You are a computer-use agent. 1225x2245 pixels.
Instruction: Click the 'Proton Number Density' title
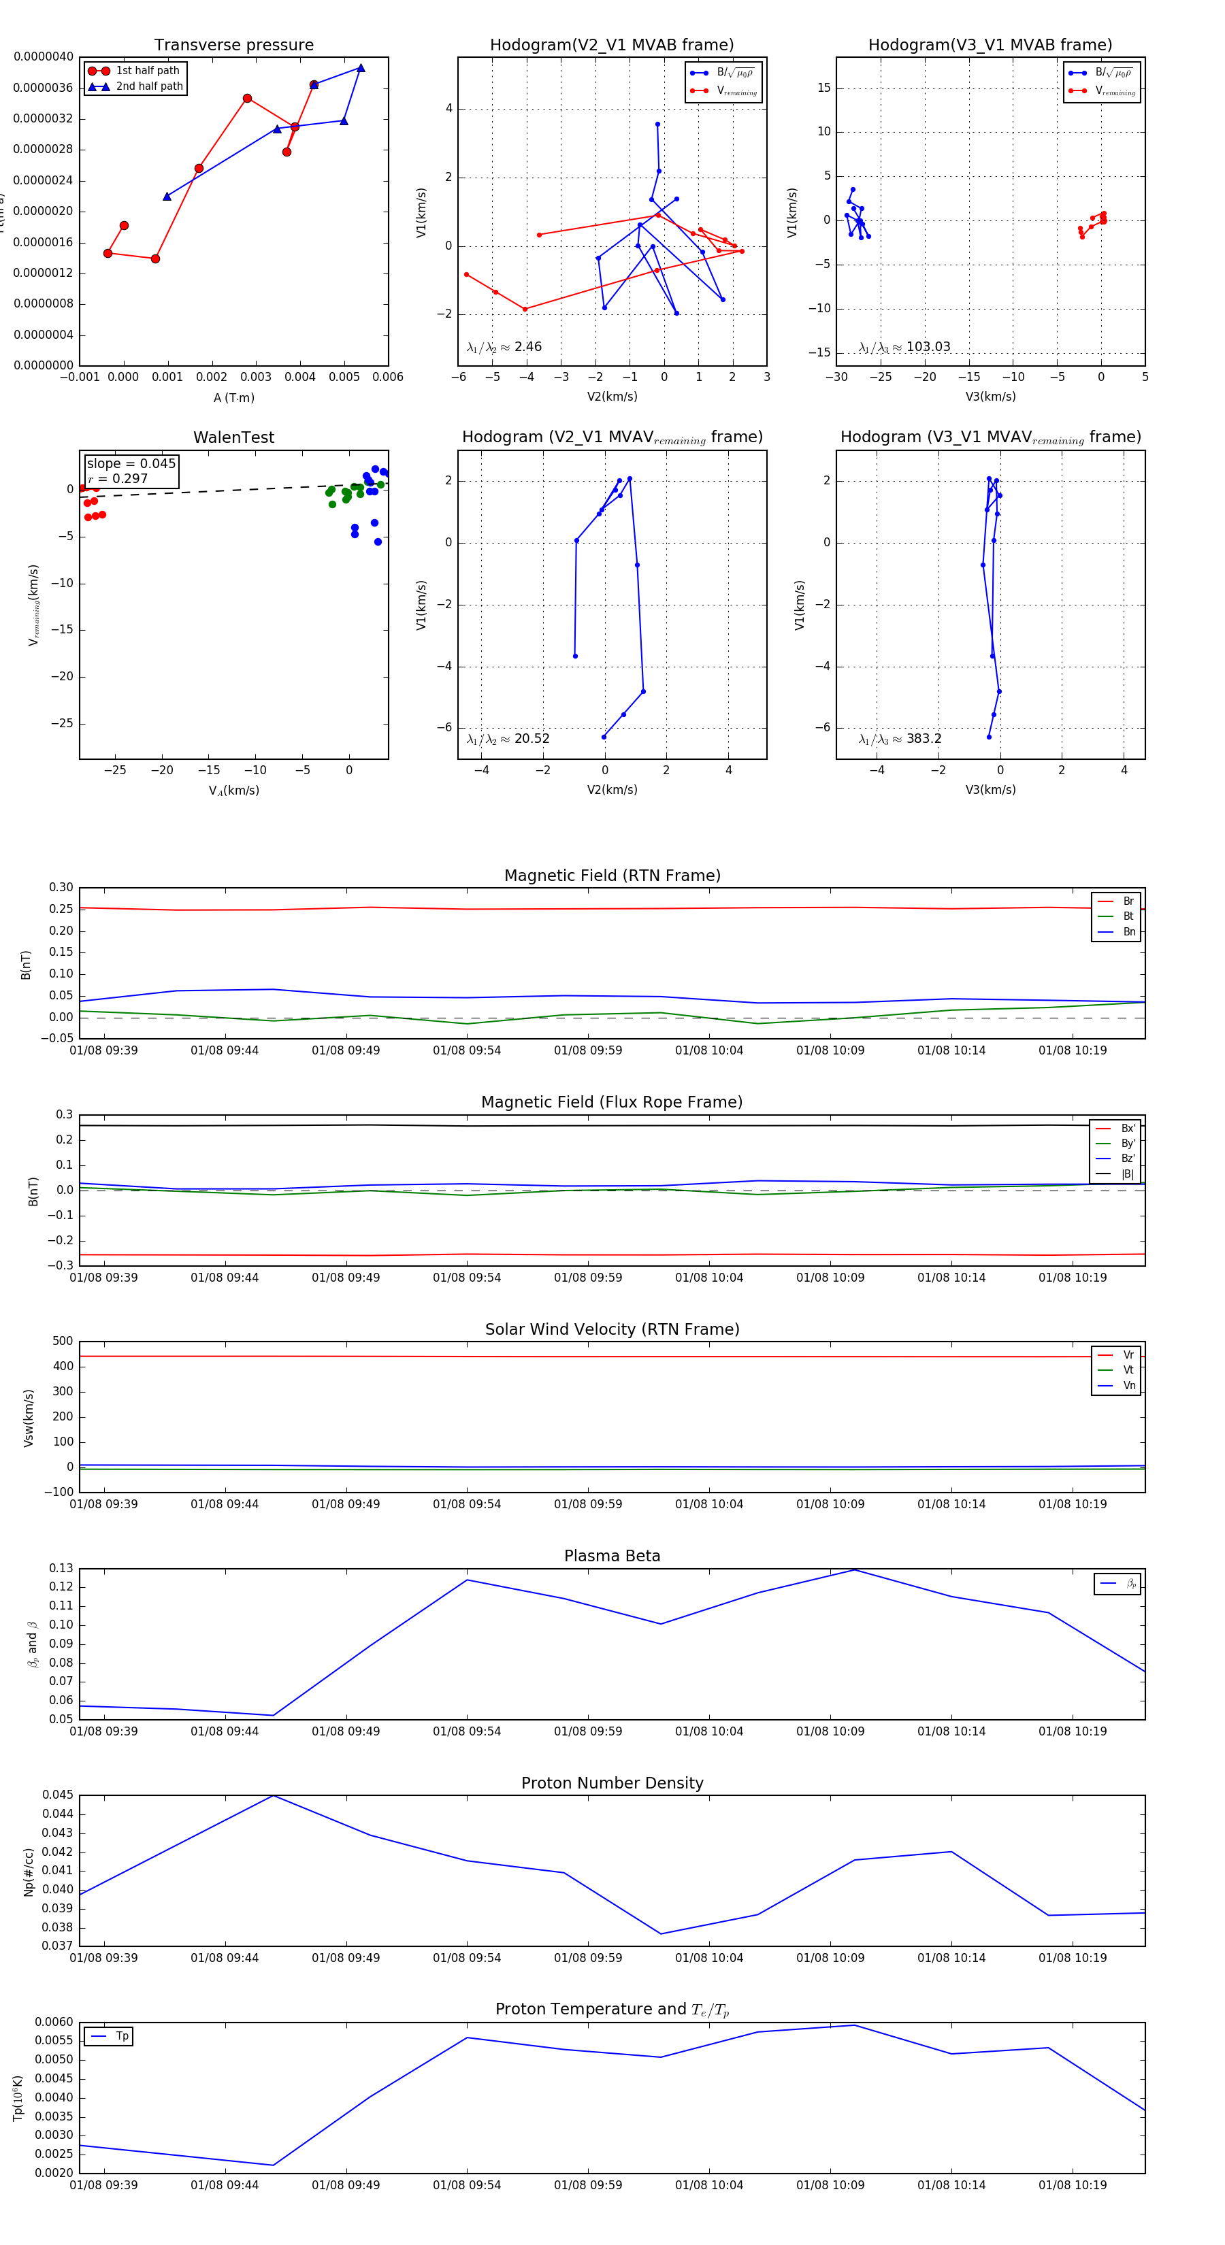(x=612, y=1783)
